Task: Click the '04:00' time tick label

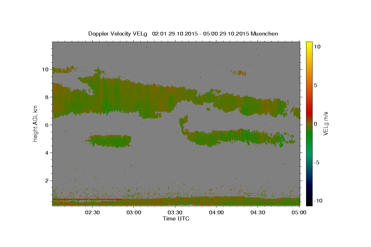Action: [216, 212]
